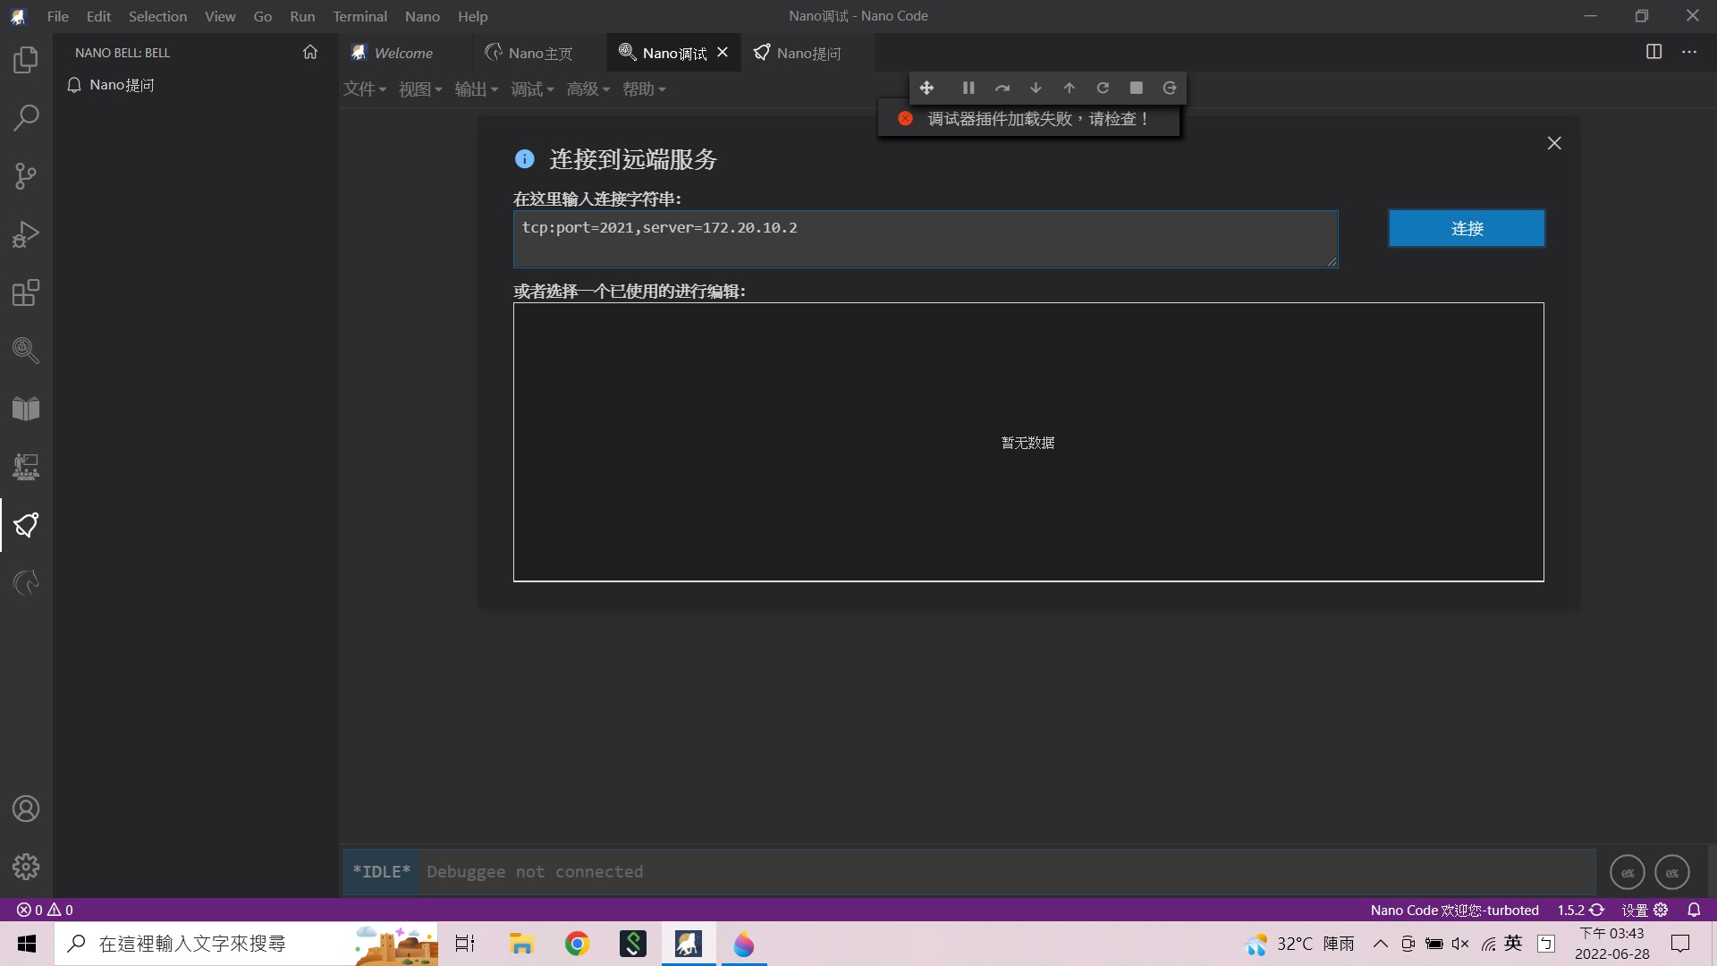Open File Explorer from the taskbar
This screenshot has width=1717, height=966.
(521, 944)
